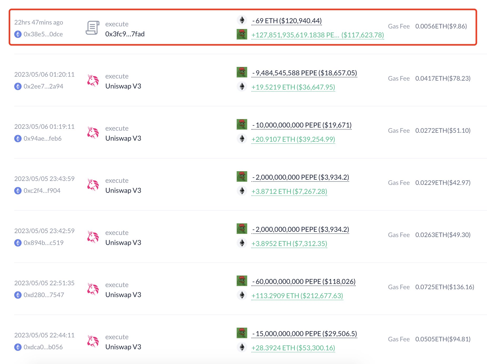The width and height of the screenshot is (487, 364).
Task: Click ETH icon beside +113.2909 ETH
Action: [x=242, y=295]
